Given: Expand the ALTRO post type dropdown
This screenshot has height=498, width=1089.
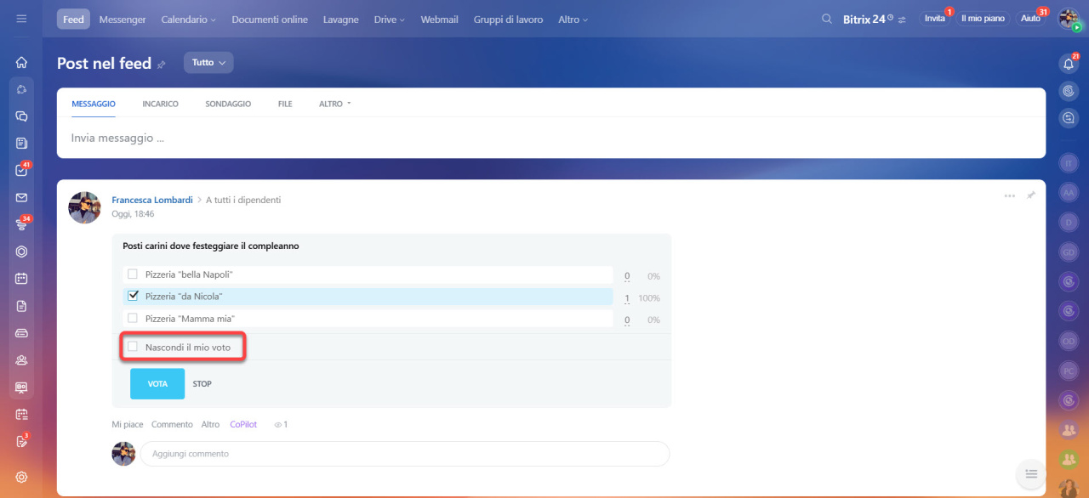Looking at the screenshot, I should coord(334,104).
